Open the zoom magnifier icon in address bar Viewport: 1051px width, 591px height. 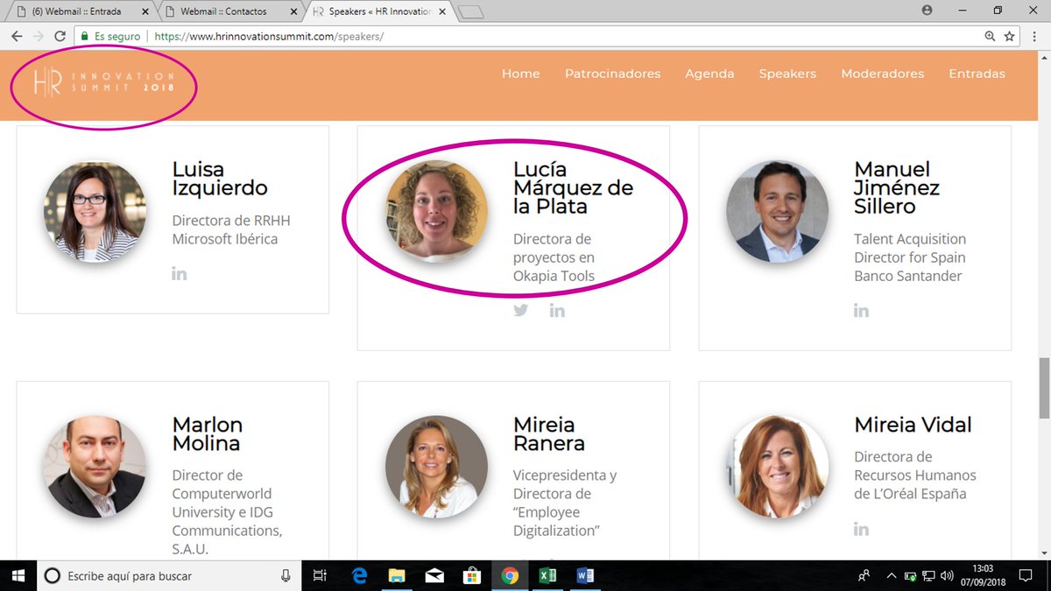(990, 37)
